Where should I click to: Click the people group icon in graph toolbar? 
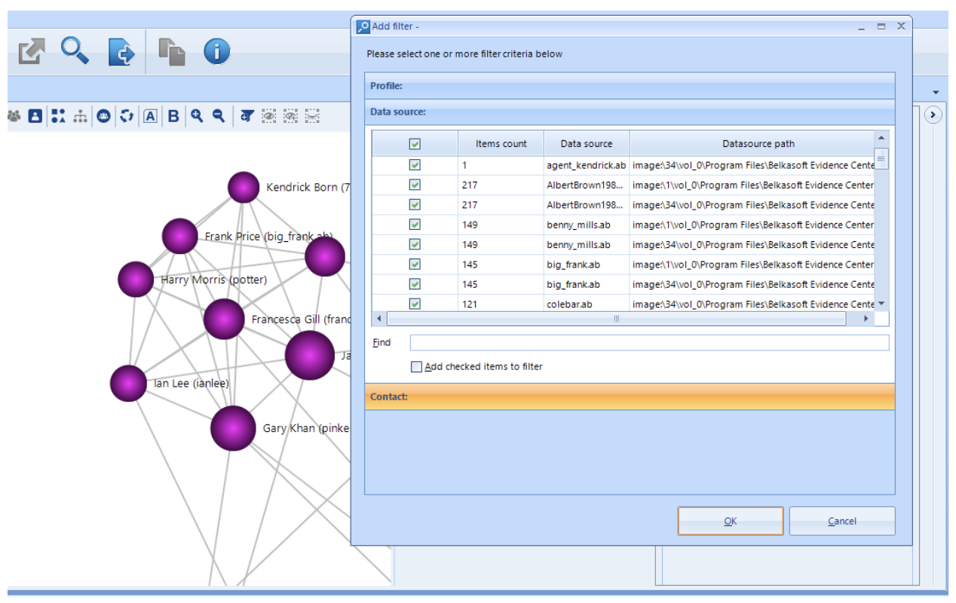(x=14, y=116)
